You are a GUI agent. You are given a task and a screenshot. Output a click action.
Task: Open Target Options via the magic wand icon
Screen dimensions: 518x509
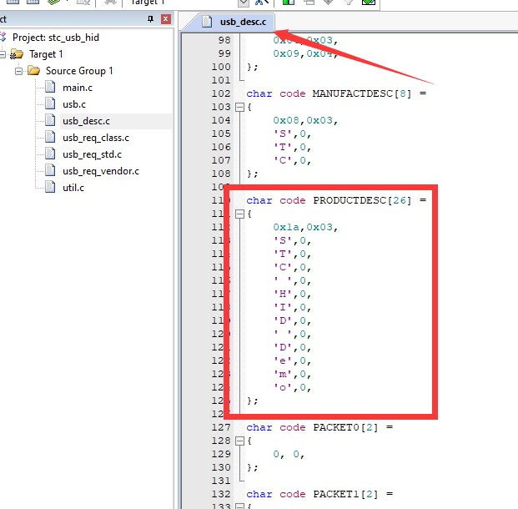(x=262, y=3)
